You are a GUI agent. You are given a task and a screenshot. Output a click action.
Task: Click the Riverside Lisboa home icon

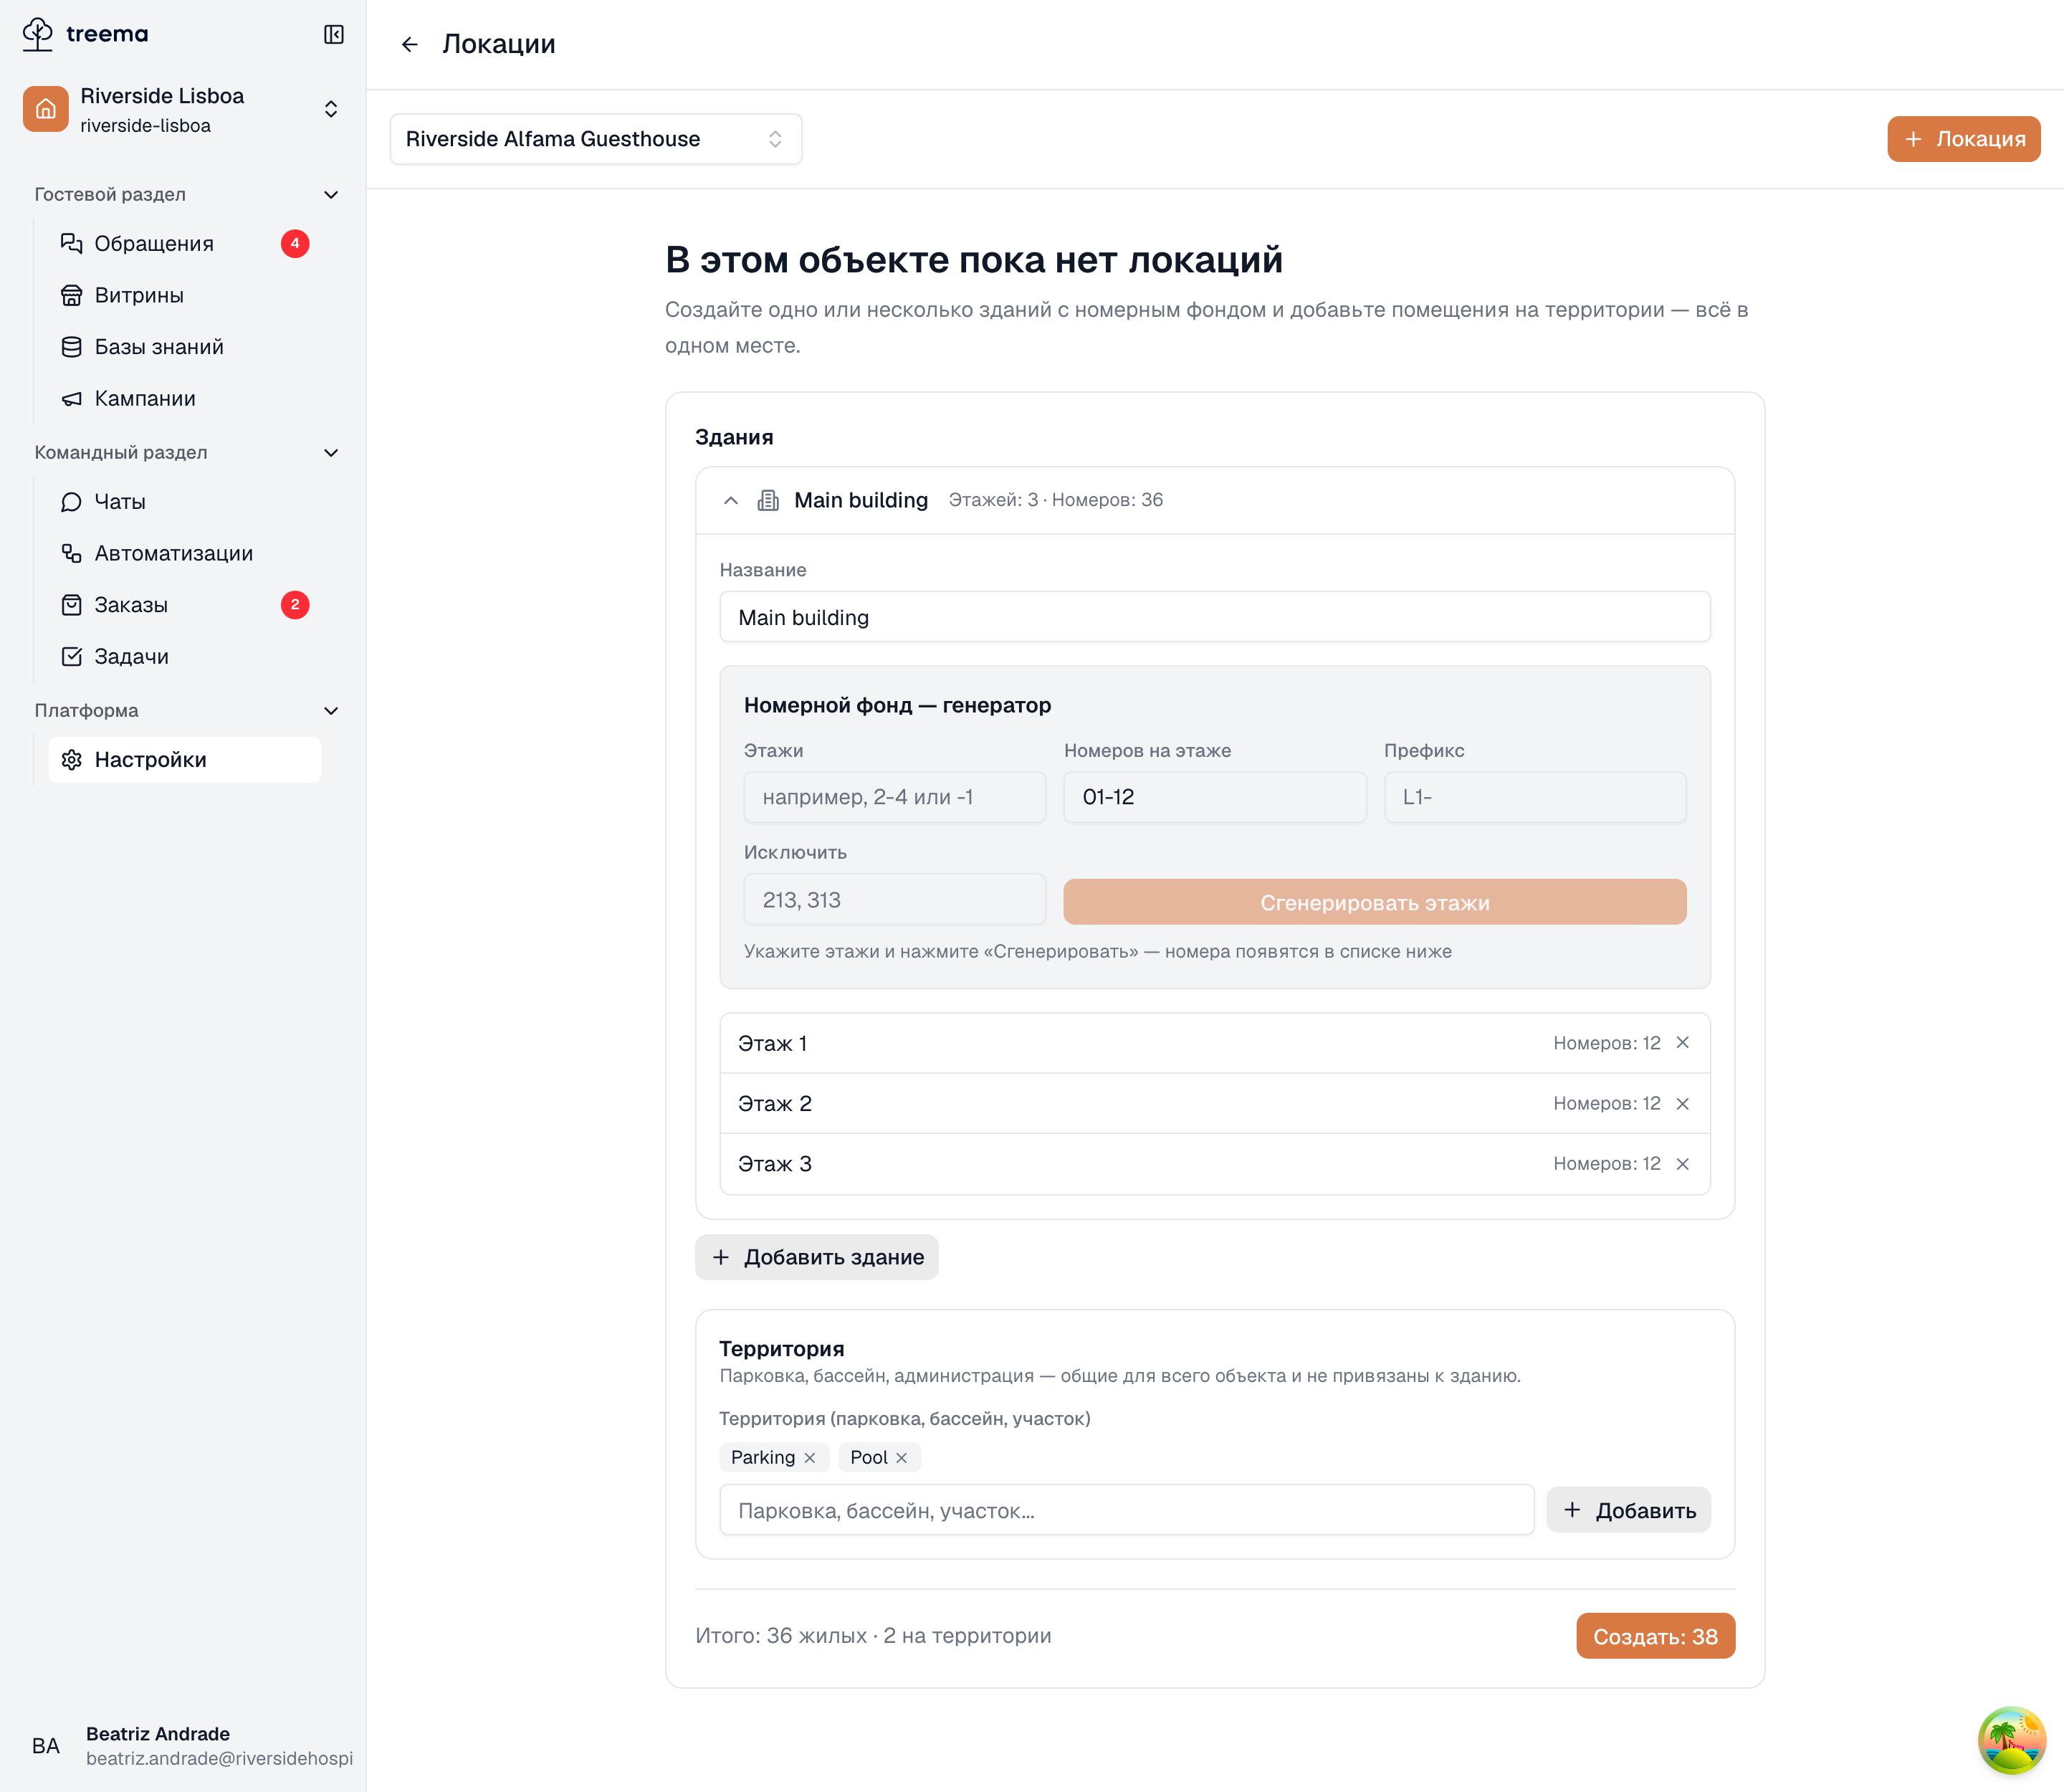tap(46, 109)
